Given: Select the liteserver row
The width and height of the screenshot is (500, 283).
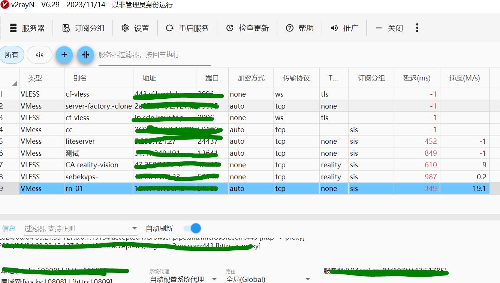Looking at the screenshot, I should click(245, 141).
